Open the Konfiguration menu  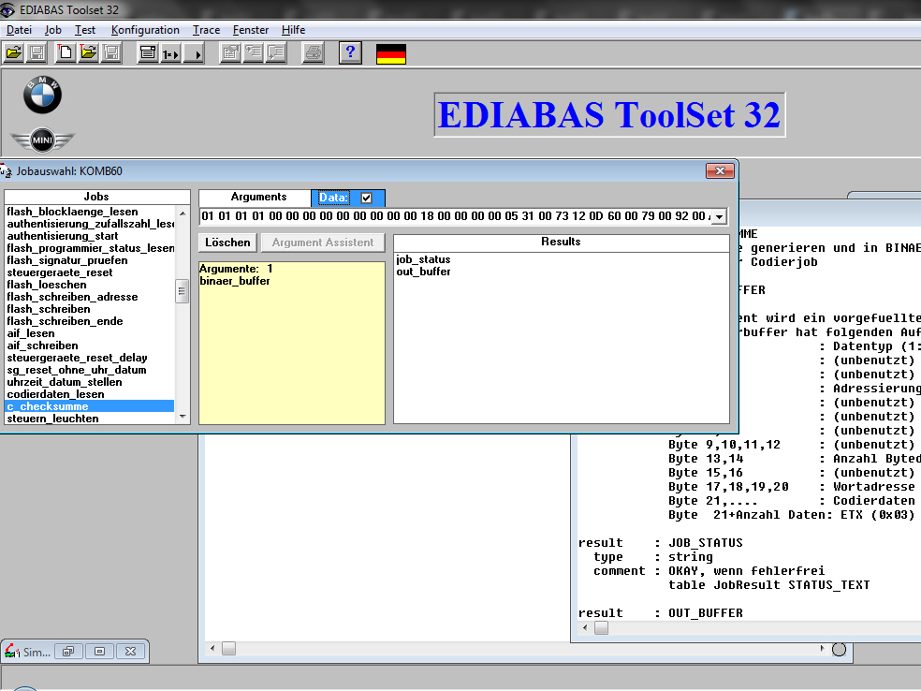145,30
